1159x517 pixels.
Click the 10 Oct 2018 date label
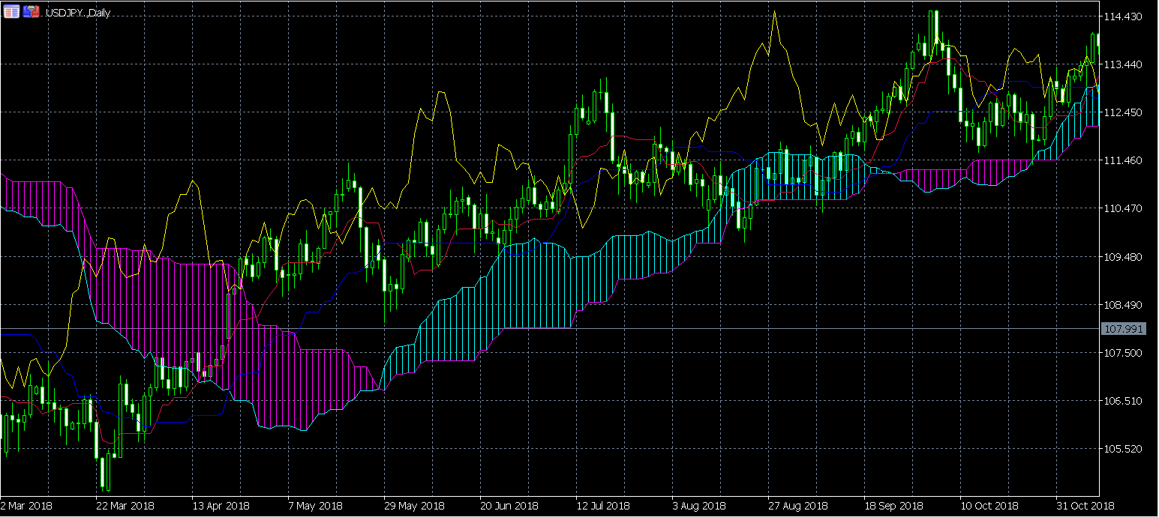pyautogui.click(x=989, y=506)
